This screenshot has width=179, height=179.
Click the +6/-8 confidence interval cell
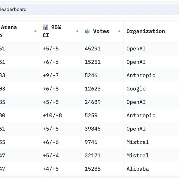51,89
